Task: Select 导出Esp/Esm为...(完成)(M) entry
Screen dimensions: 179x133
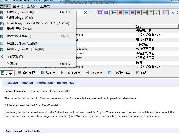Action: click(38, 49)
